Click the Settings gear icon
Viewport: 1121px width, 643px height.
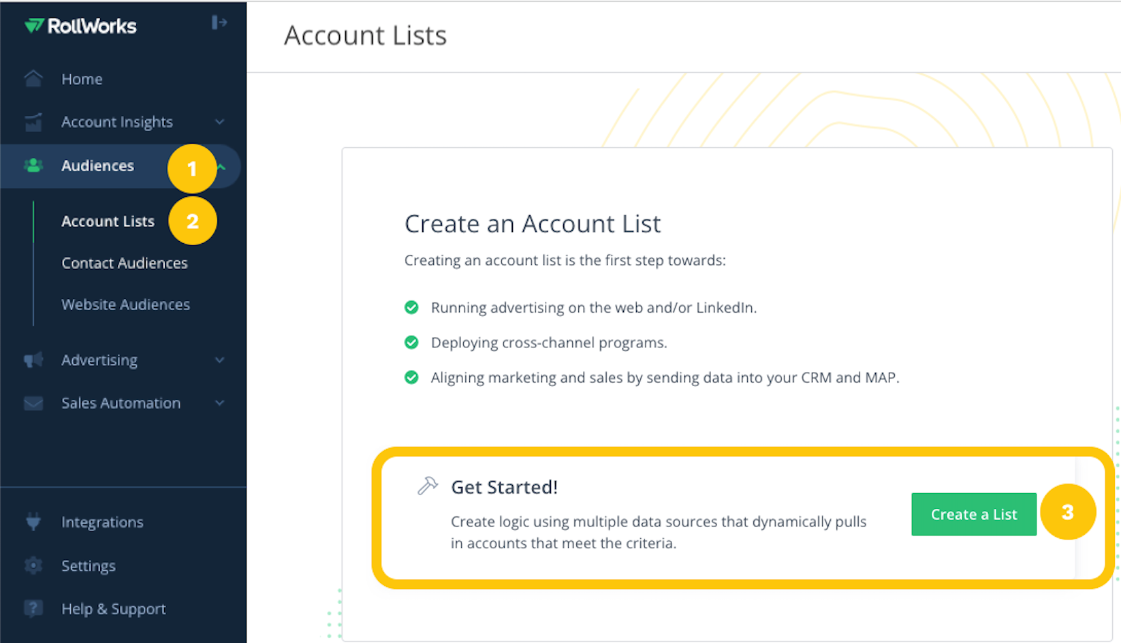point(33,565)
